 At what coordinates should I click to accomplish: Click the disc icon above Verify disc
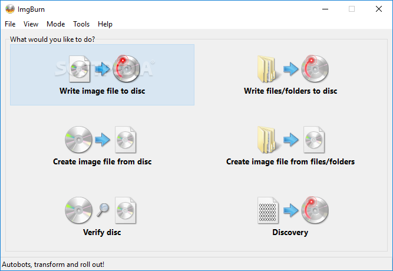78,210
